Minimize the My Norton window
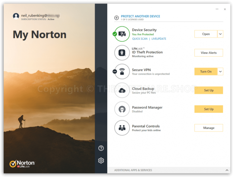The height and width of the screenshot is (177, 234). click(217, 9)
